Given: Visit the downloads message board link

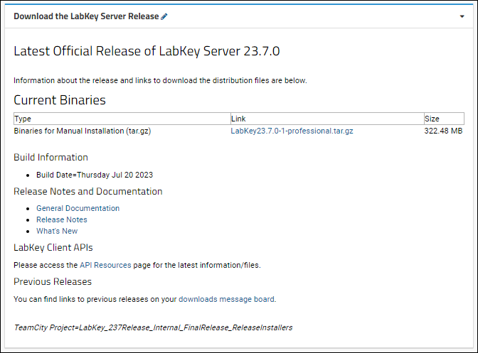Looking at the screenshot, I should click(x=226, y=299).
